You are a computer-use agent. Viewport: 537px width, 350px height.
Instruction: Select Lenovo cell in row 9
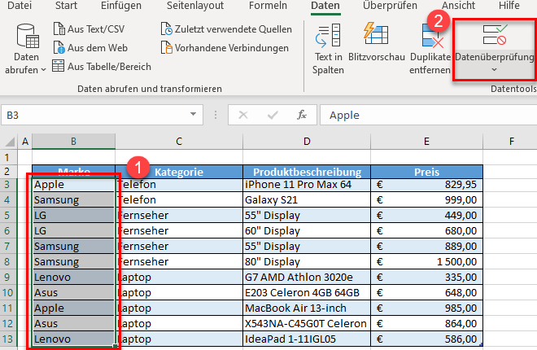pos(73,277)
